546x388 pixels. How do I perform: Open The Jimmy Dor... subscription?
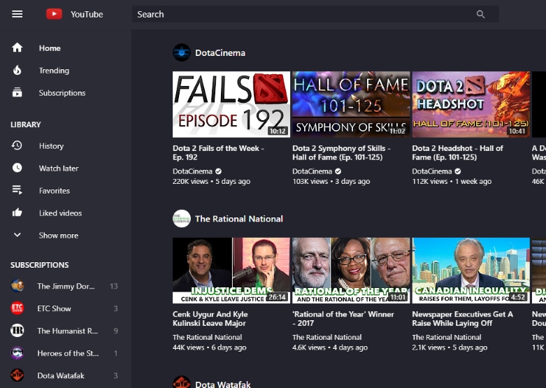pos(66,286)
